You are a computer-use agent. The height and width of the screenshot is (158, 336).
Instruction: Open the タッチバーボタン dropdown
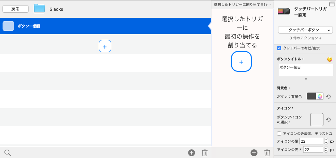[x=305, y=30]
